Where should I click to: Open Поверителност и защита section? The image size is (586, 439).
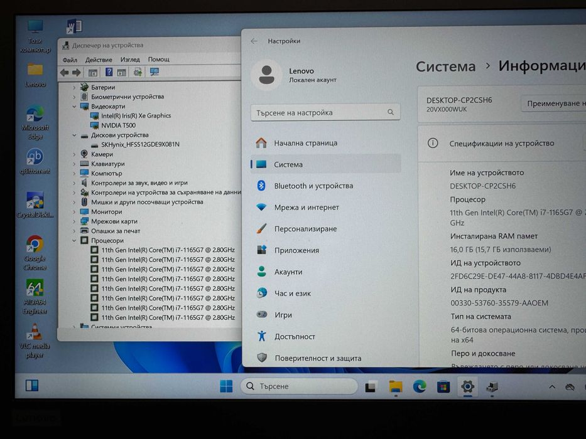tap(325, 358)
